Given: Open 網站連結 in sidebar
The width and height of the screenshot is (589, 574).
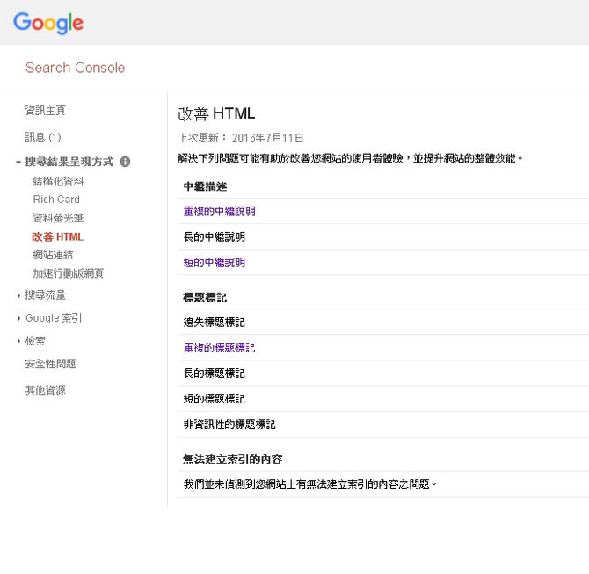Looking at the screenshot, I should (53, 255).
